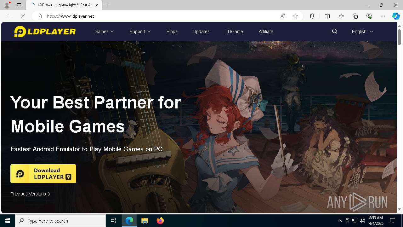Open the Blogs page
The height and width of the screenshot is (227, 403).
tap(172, 32)
